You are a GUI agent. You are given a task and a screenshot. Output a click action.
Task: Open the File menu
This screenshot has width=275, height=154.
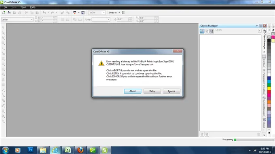click(5, 7)
